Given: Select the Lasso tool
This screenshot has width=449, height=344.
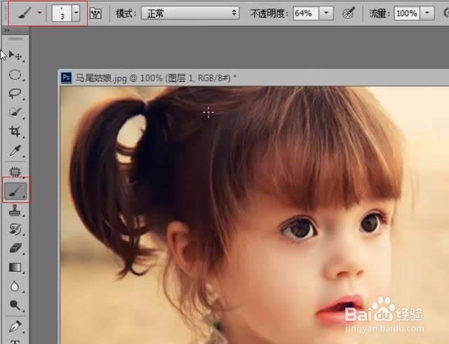Looking at the screenshot, I should [15, 93].
